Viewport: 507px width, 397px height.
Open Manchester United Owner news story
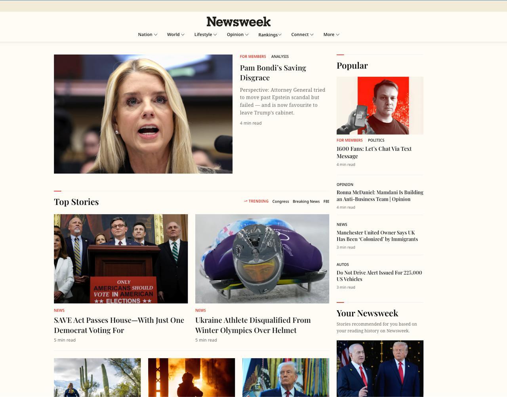click(x=377, y=236)
